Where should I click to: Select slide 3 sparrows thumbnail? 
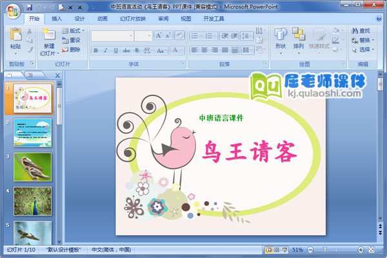point(33,167)
